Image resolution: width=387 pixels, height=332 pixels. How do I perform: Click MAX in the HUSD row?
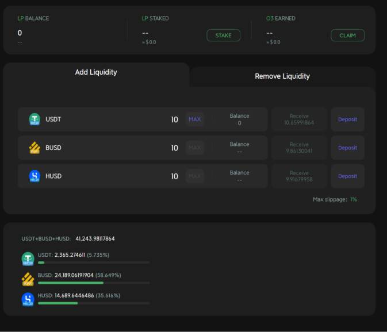tap(195, 176)
